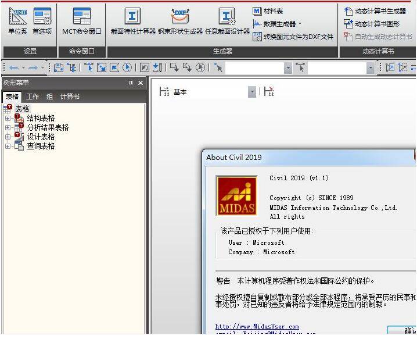Switch to the 表格 tab

tap(12, 97)
